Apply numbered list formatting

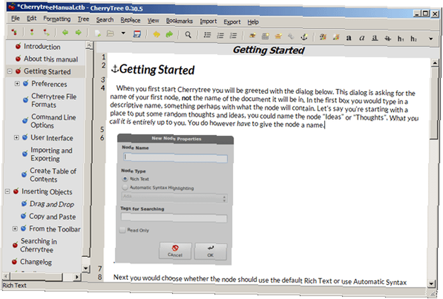(x=220, y=35)
